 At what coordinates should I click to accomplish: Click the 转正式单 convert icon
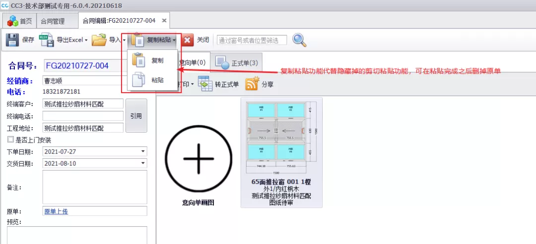205,85
